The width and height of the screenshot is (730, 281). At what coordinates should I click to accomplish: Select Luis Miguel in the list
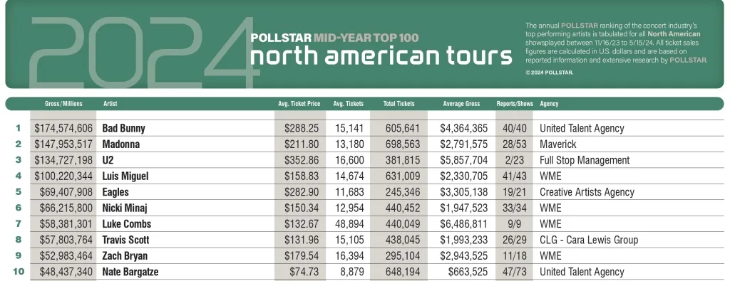coord(125,176)
